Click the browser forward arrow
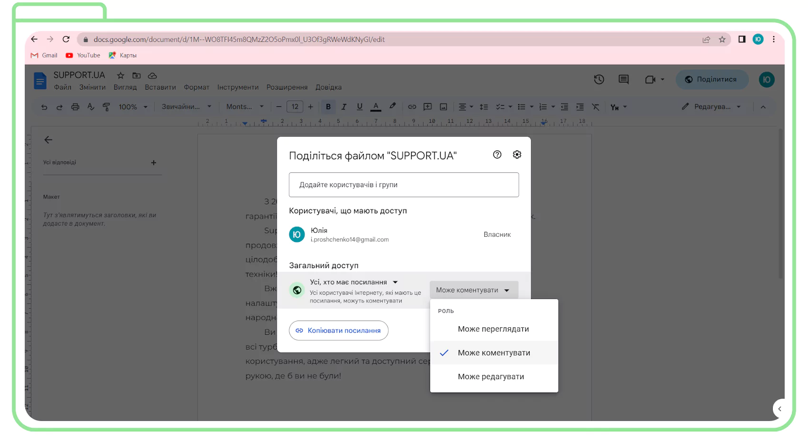Viewport: 808px width, 442px height. tap(50, 39)
